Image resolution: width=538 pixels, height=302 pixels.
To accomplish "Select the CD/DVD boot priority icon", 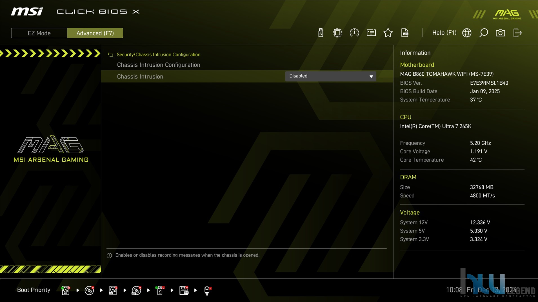I will 89,290.
